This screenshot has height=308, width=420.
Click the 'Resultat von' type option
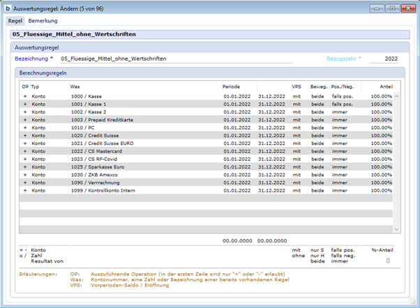tap(47, 260)
